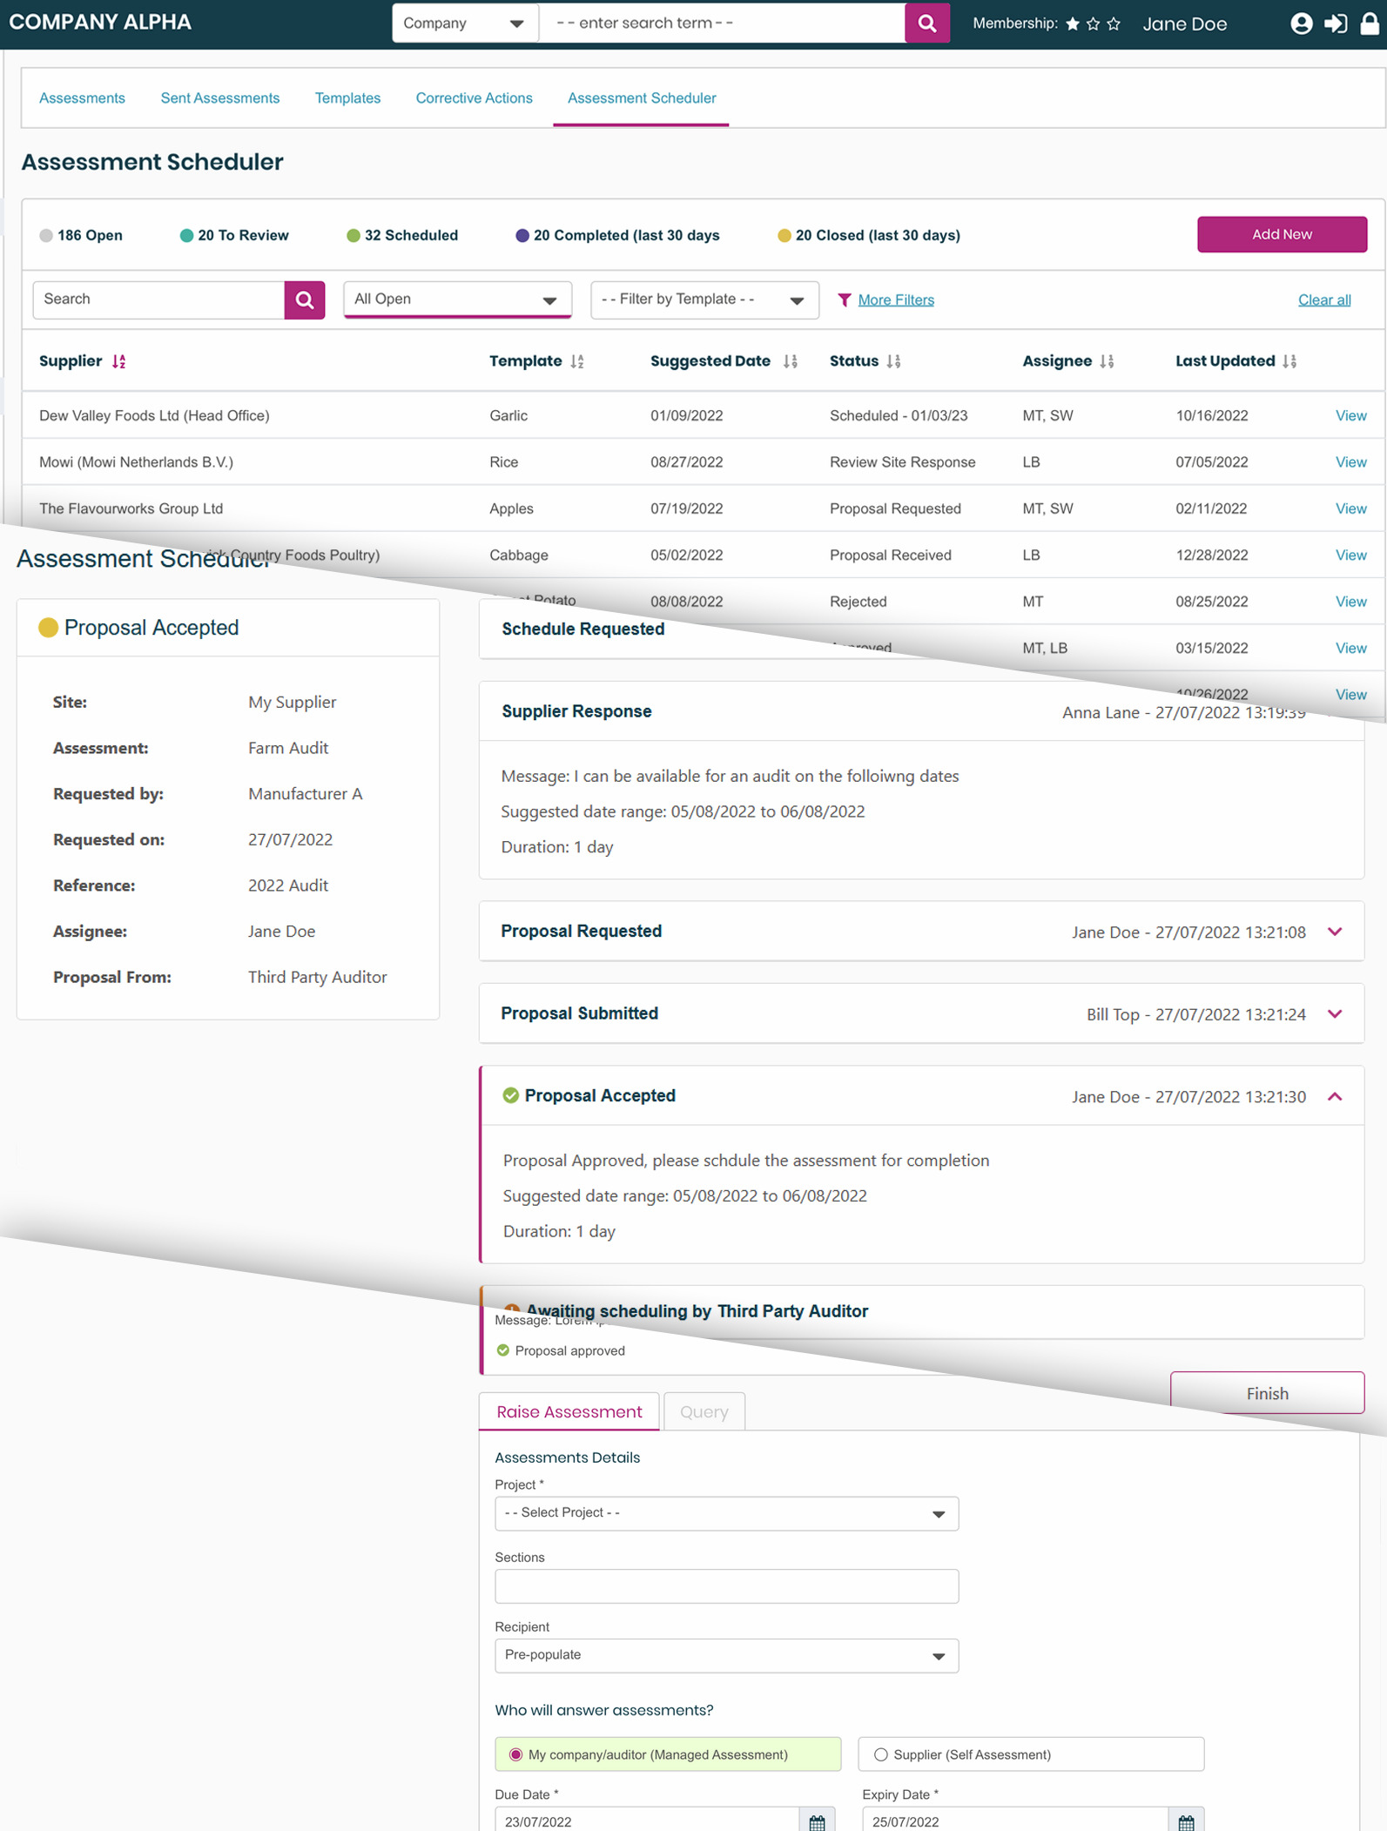Select My company/auditor Managed Assessment option

(x=516, y=1754)
